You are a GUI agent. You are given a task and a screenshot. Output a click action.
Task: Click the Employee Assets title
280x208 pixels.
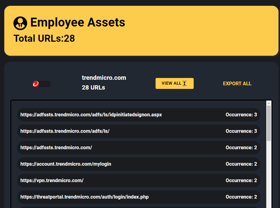[78, 23]
